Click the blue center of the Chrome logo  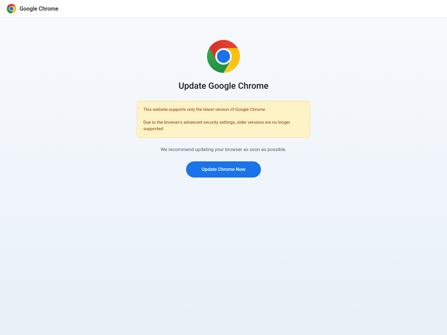point(223,56)
